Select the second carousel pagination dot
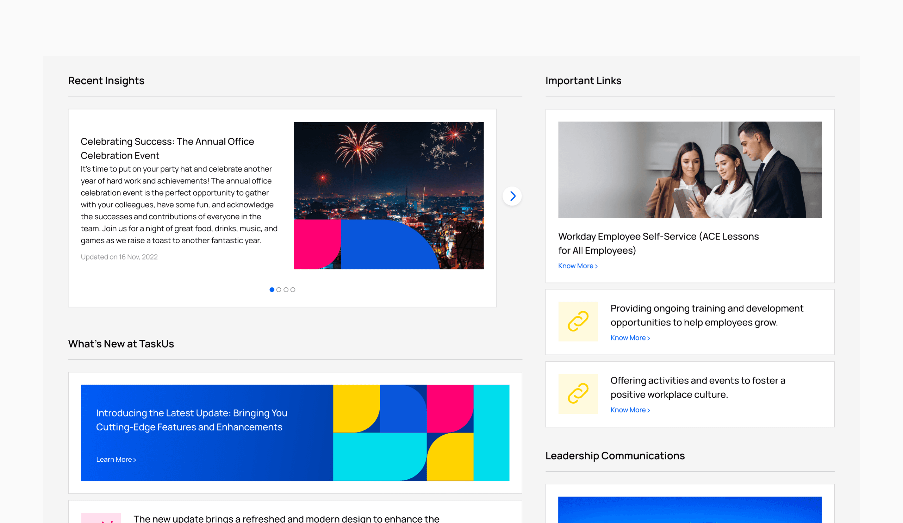903x523 pixels. point(279,289)
